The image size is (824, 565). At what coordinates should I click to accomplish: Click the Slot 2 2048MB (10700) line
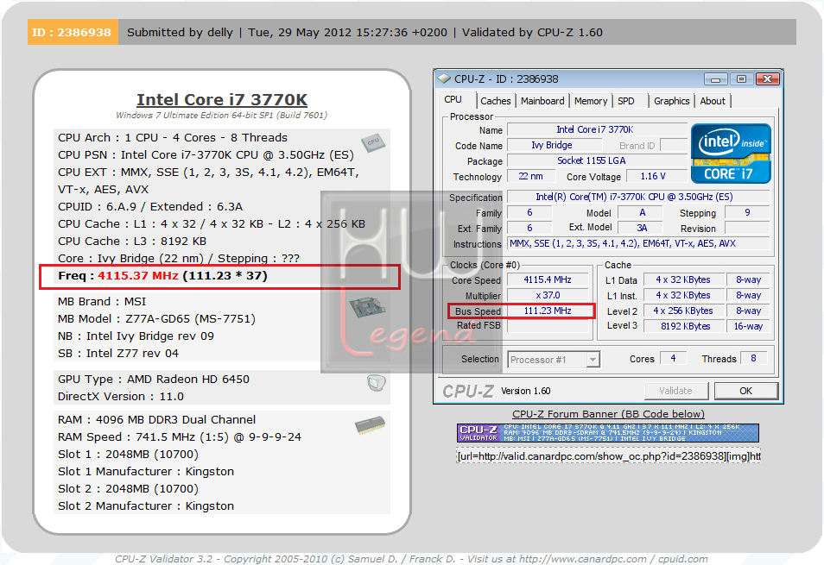pyautogui.click(x=128, y=489)
